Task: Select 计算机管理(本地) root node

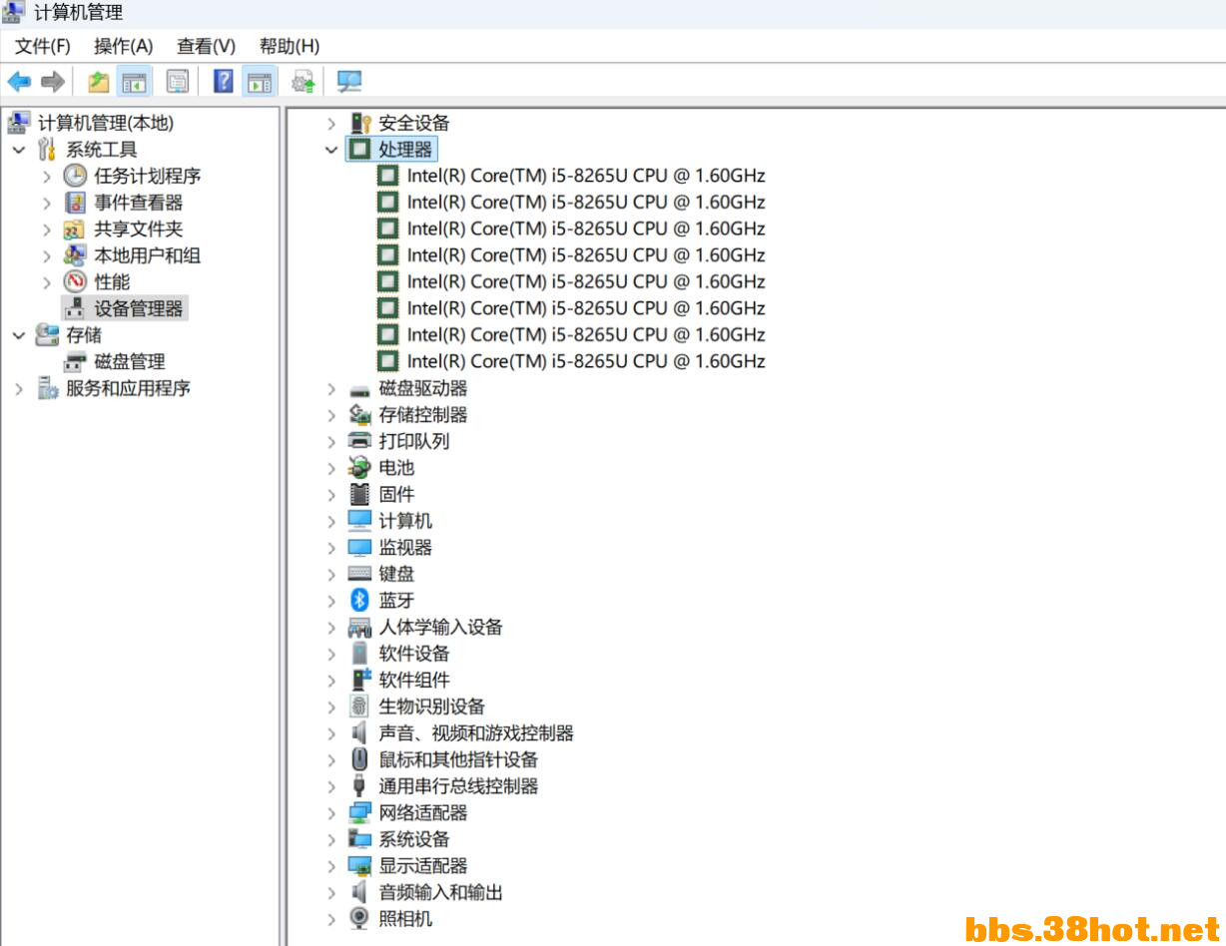Action: pyautogui.click(x=106, y=124)
